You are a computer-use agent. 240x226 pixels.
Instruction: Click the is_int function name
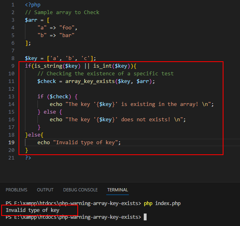coord(102,66)
